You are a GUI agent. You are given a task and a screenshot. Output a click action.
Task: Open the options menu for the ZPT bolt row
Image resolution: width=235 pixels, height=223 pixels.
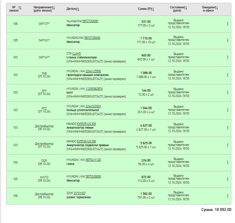[x=228, y=92]
